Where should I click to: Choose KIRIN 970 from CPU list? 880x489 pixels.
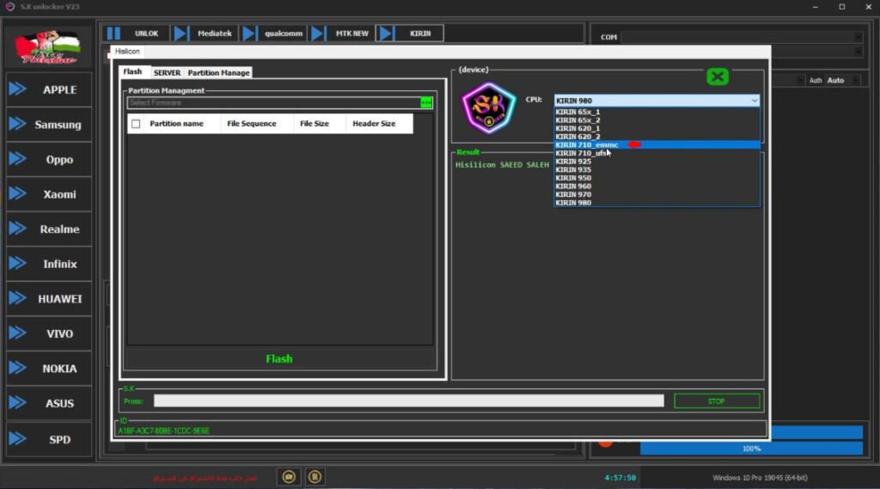[x=657, y=194]
